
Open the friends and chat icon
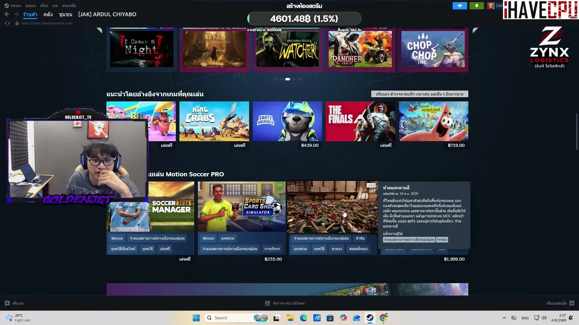572,303
